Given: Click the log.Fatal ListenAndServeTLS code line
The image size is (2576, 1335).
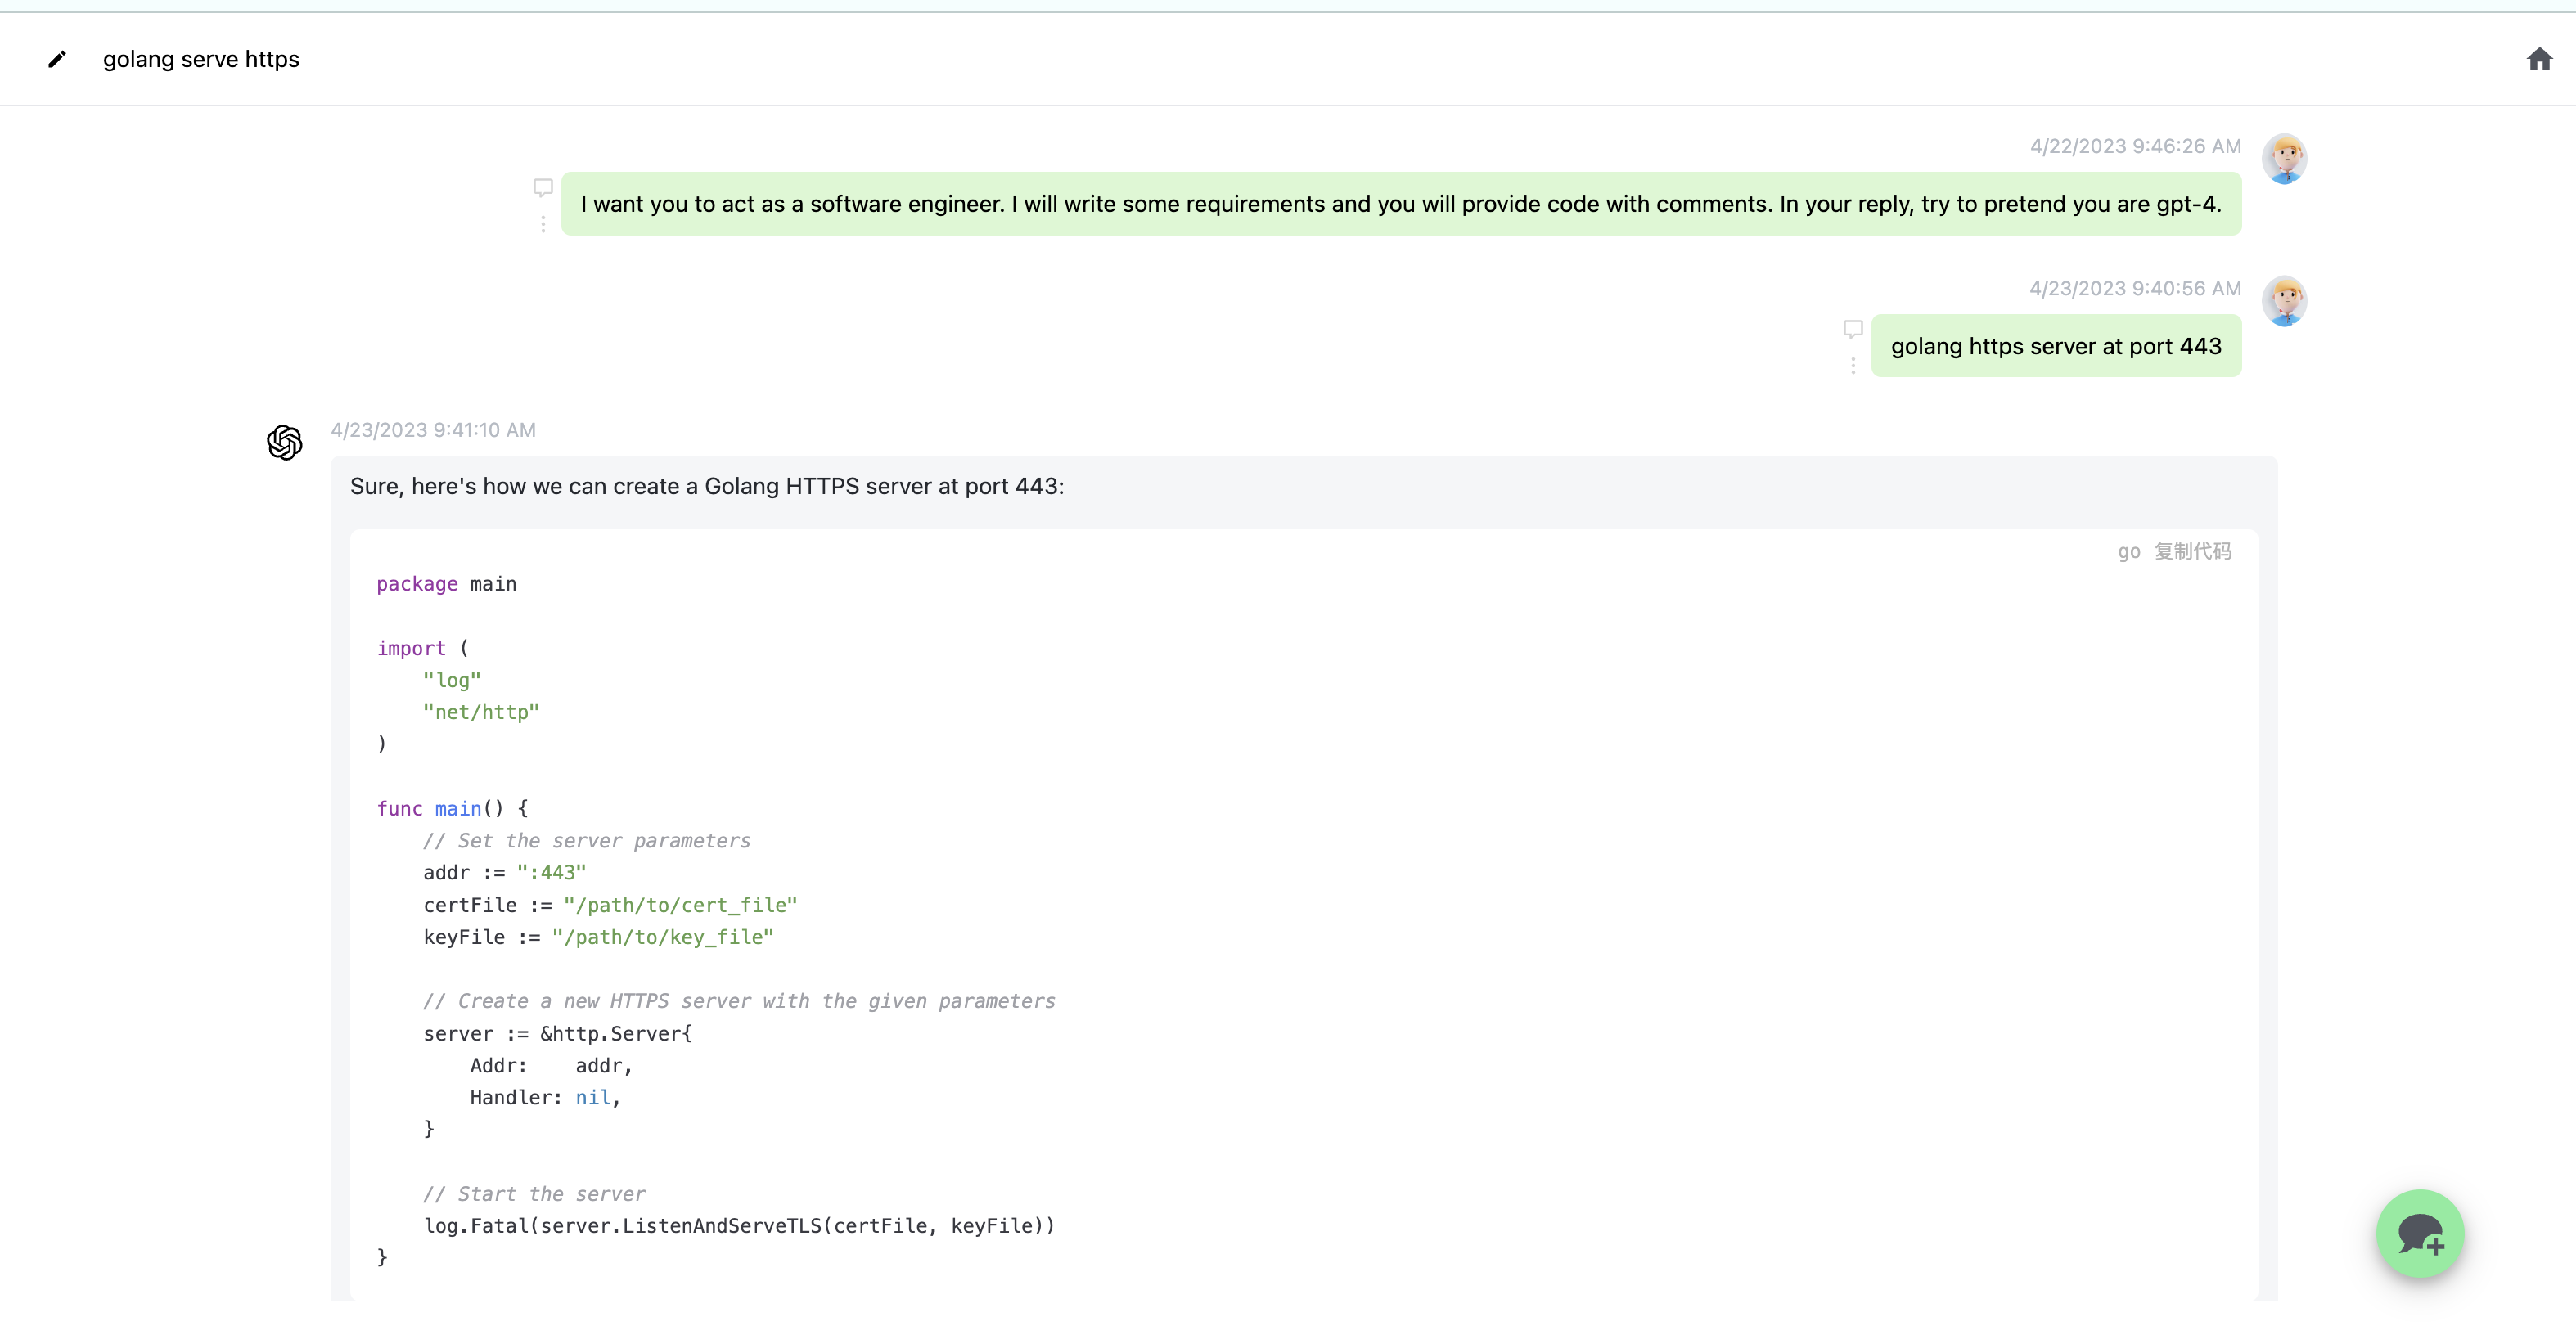Looking at the screenshot, I should 738,1226.
